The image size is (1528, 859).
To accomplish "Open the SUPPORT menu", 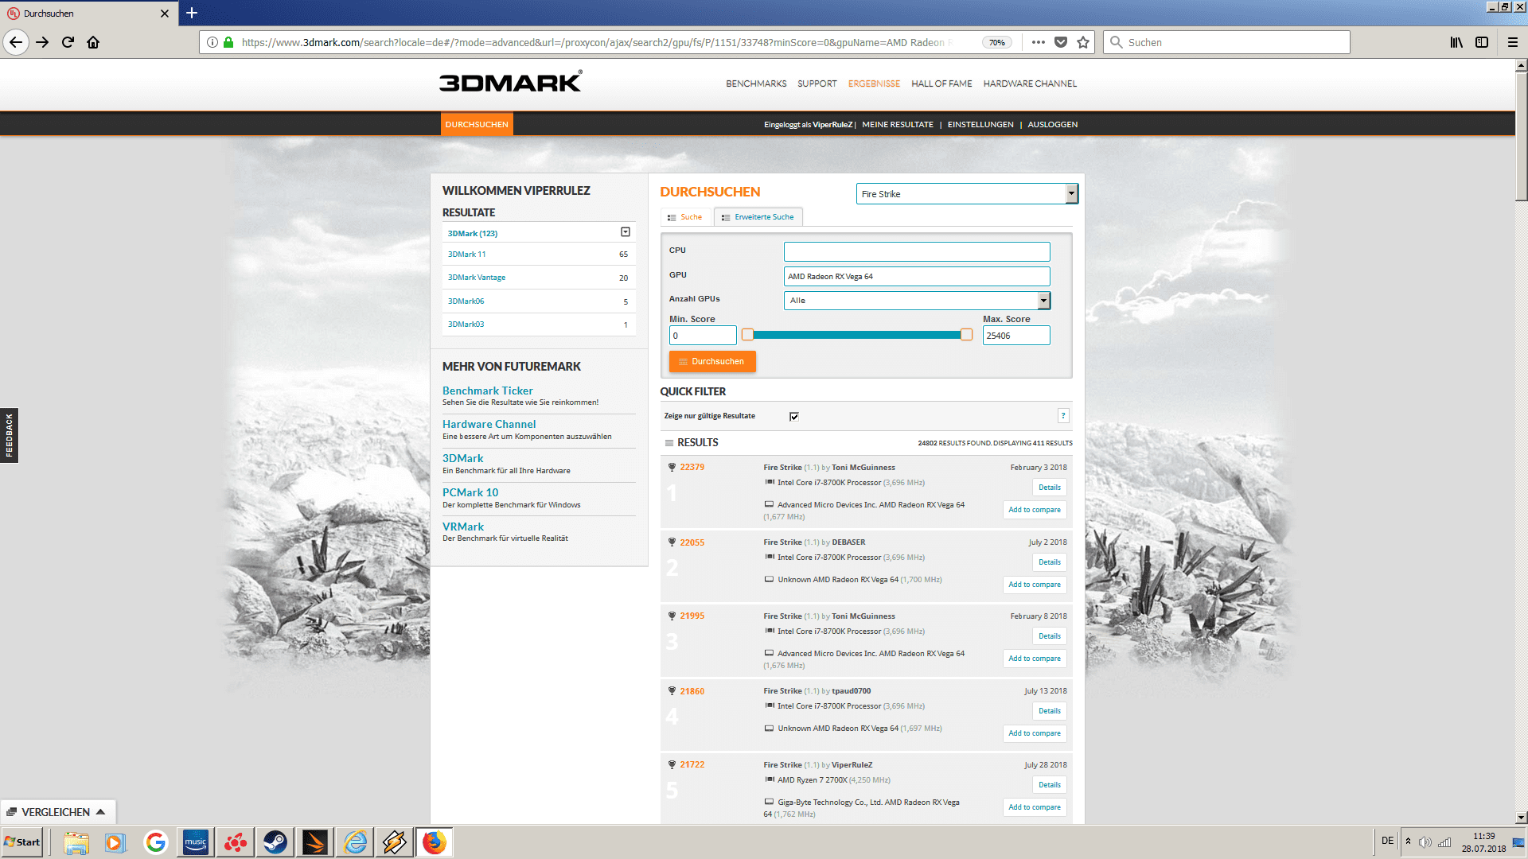I will click(x=817, y=84).
